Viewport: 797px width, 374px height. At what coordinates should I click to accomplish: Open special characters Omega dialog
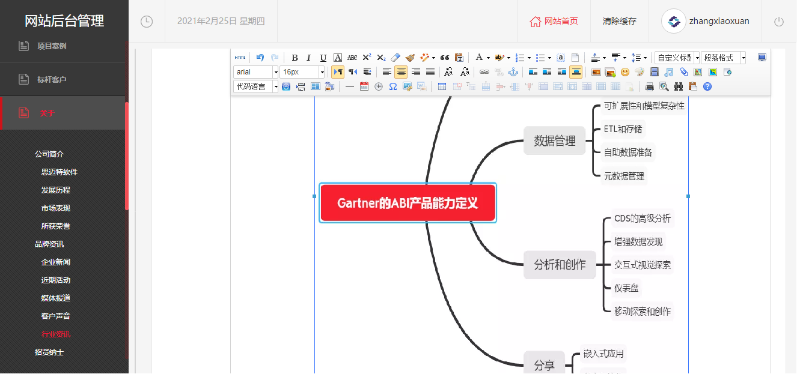[393, 86]
